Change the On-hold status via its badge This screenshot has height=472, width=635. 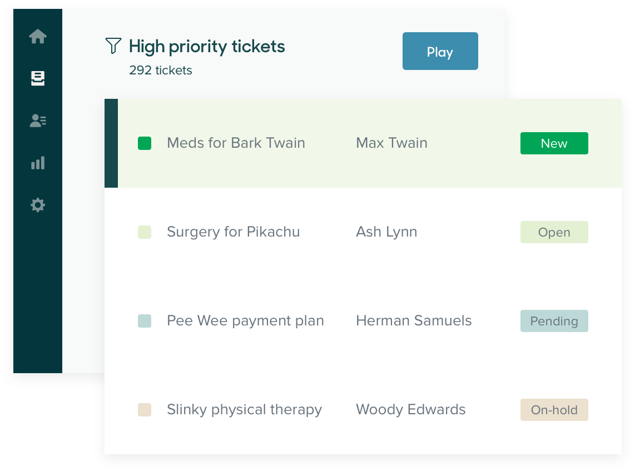pyautogui.click(x=554, y=410)
